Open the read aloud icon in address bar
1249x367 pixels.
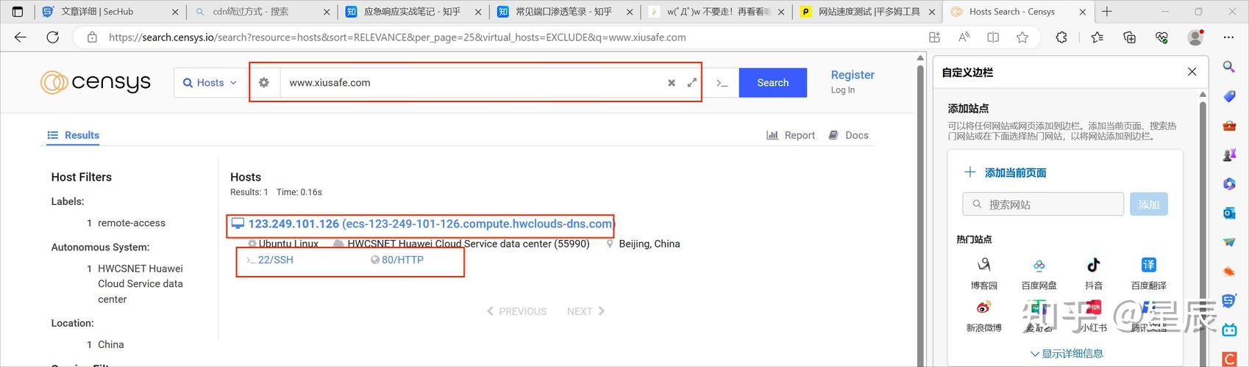tap(964, 37)
